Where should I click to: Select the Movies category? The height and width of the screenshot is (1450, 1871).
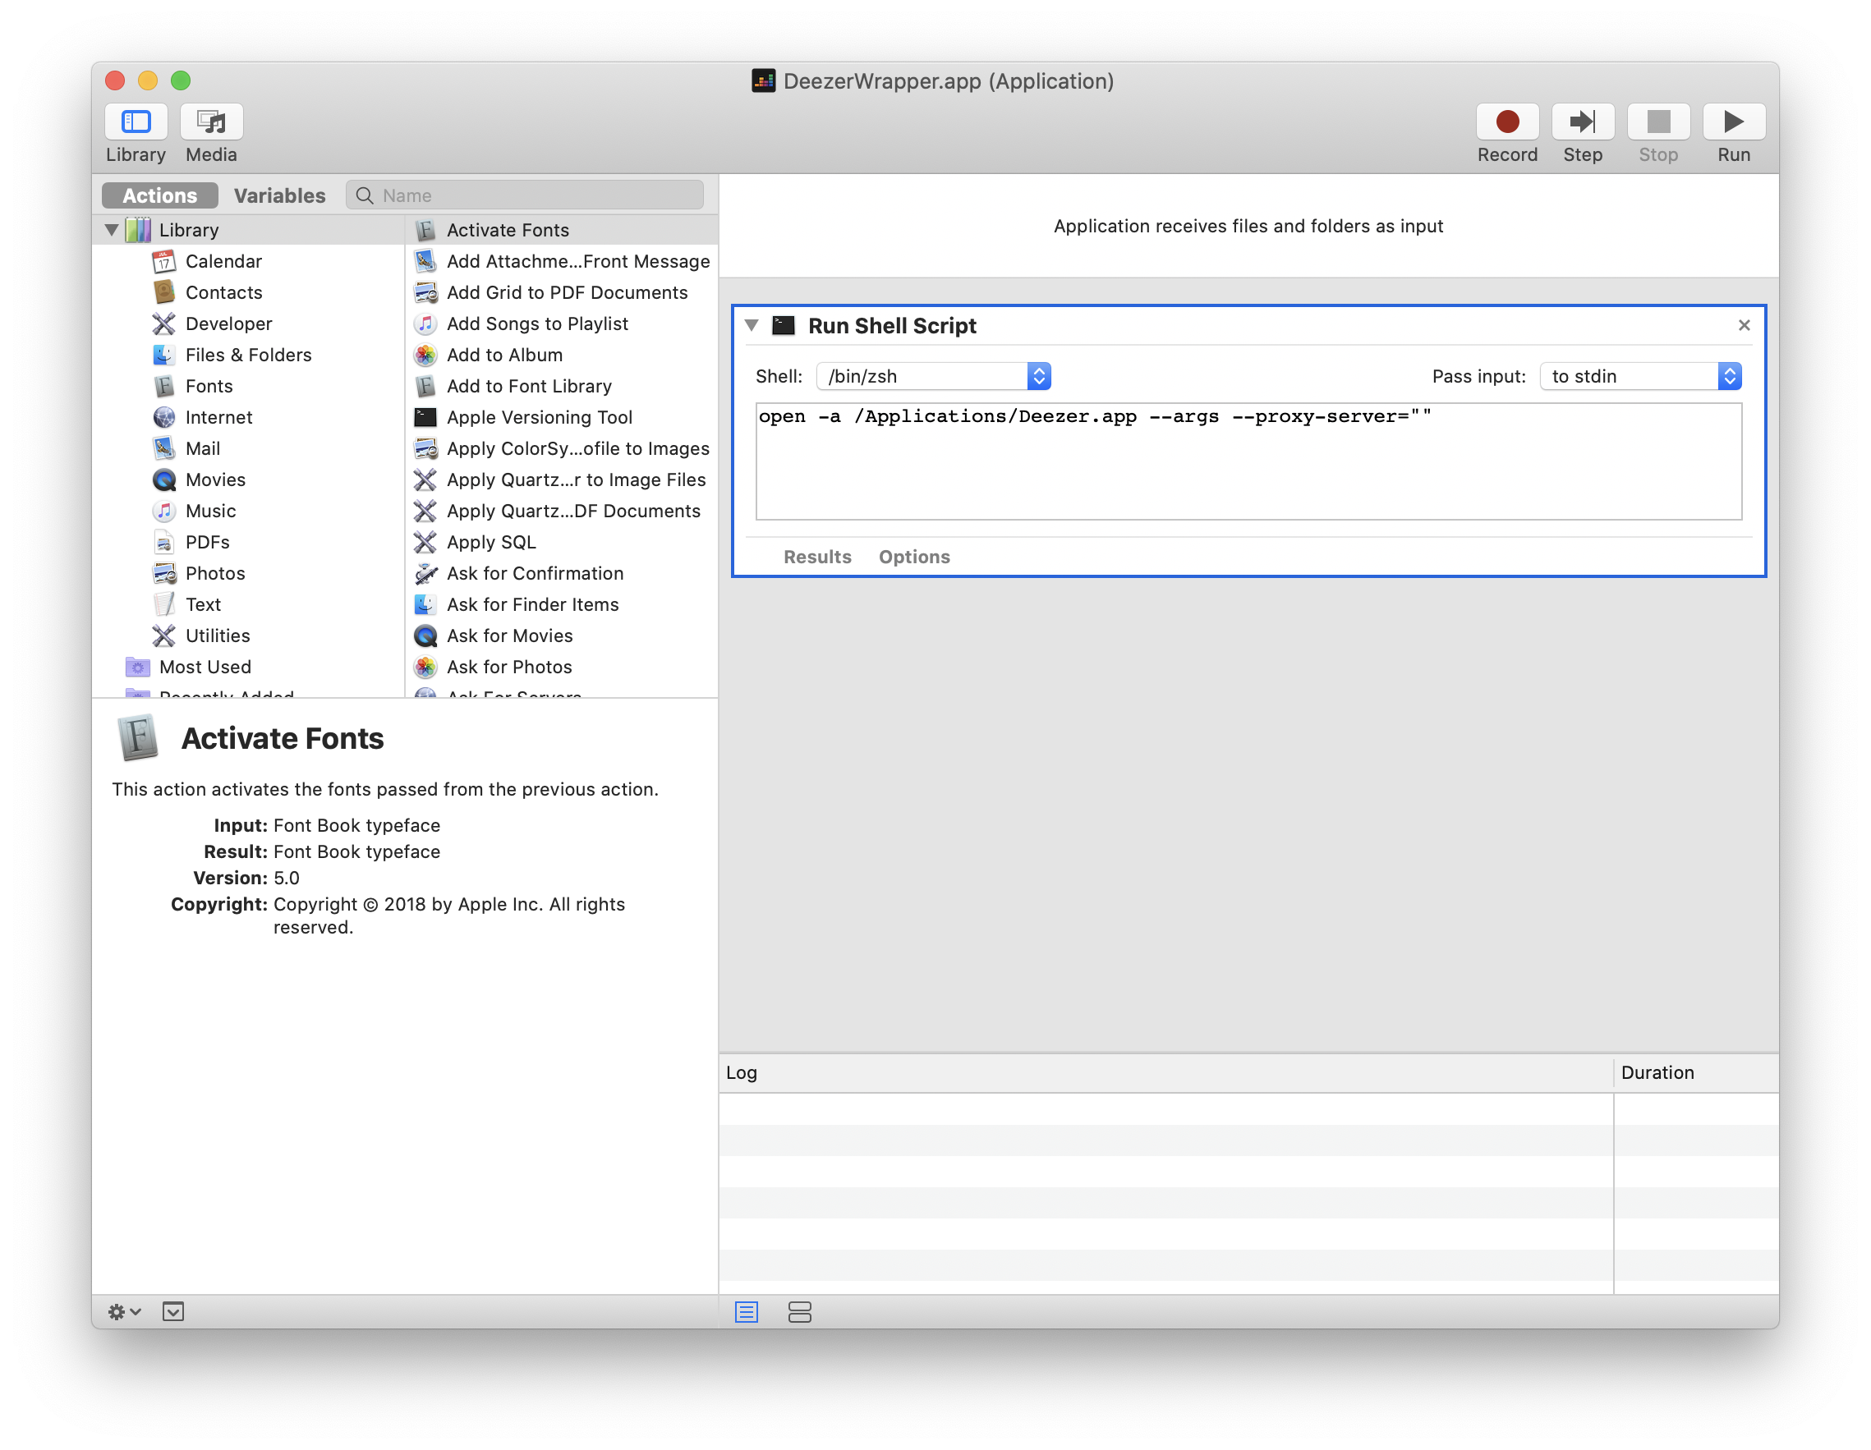215,480
